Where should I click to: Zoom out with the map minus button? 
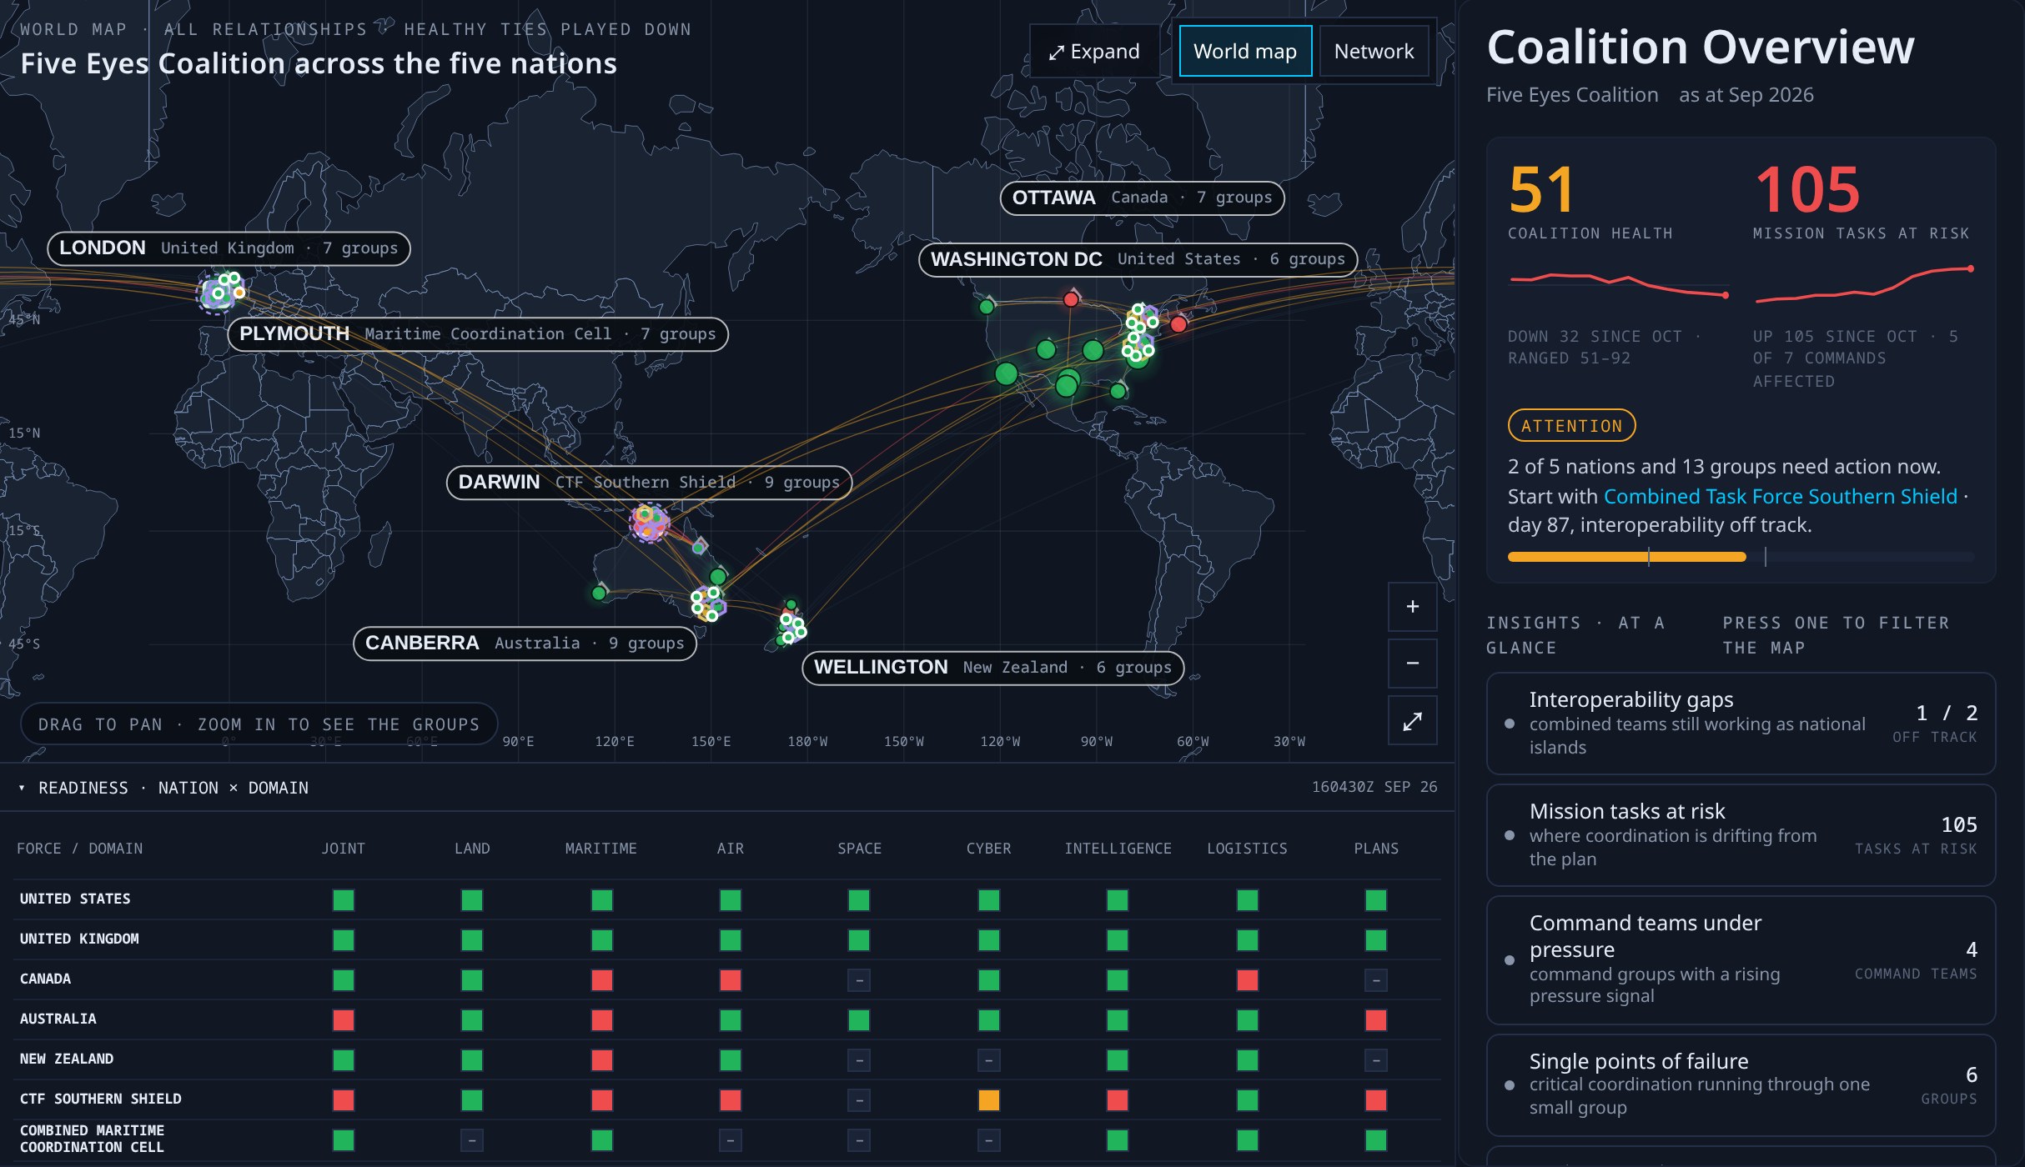[x=1412, y=664]
